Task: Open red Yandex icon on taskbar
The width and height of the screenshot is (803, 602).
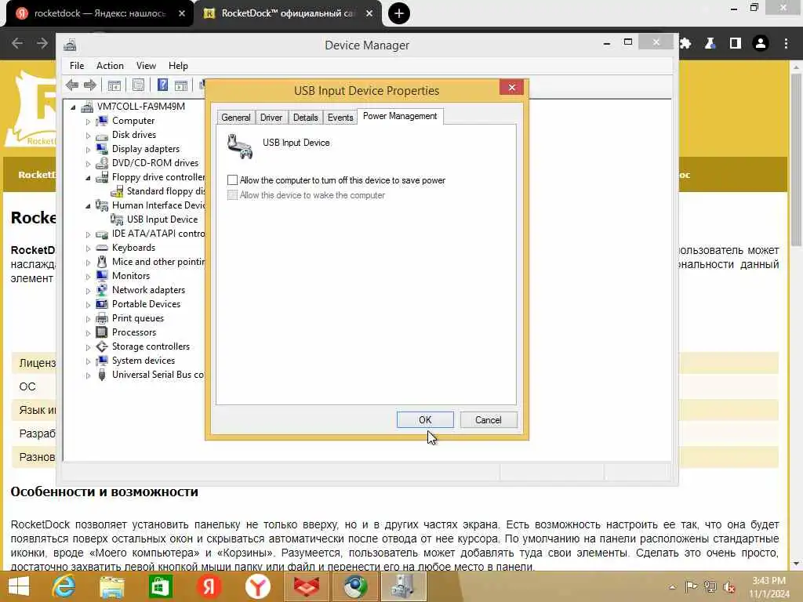Action: (209, 586)
